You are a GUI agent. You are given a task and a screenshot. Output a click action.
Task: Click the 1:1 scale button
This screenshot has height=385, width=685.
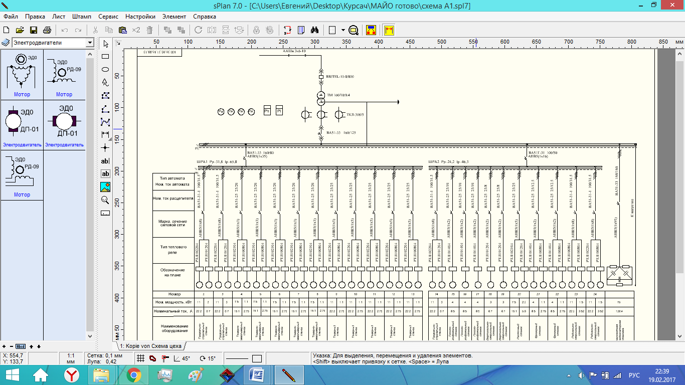(x=70, y=358)
